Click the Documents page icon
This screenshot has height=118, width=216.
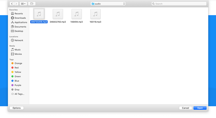pos(13,27)
